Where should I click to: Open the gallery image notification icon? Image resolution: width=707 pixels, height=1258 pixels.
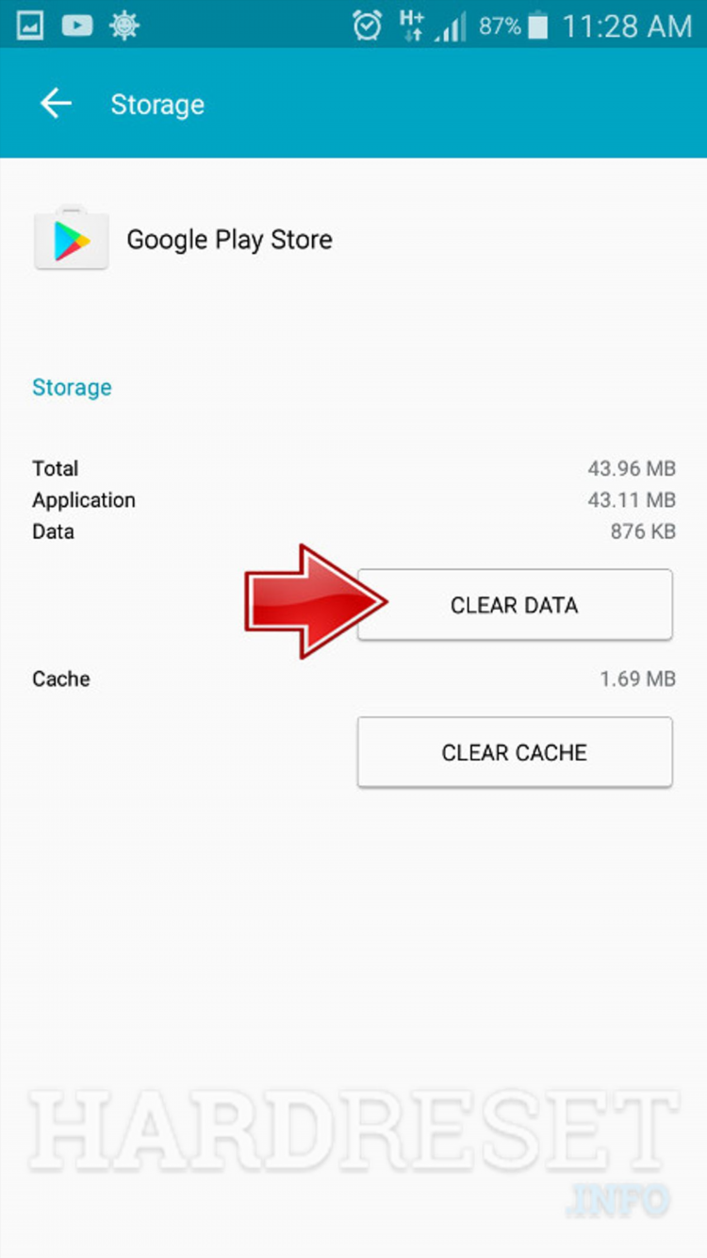coord(29,25)
